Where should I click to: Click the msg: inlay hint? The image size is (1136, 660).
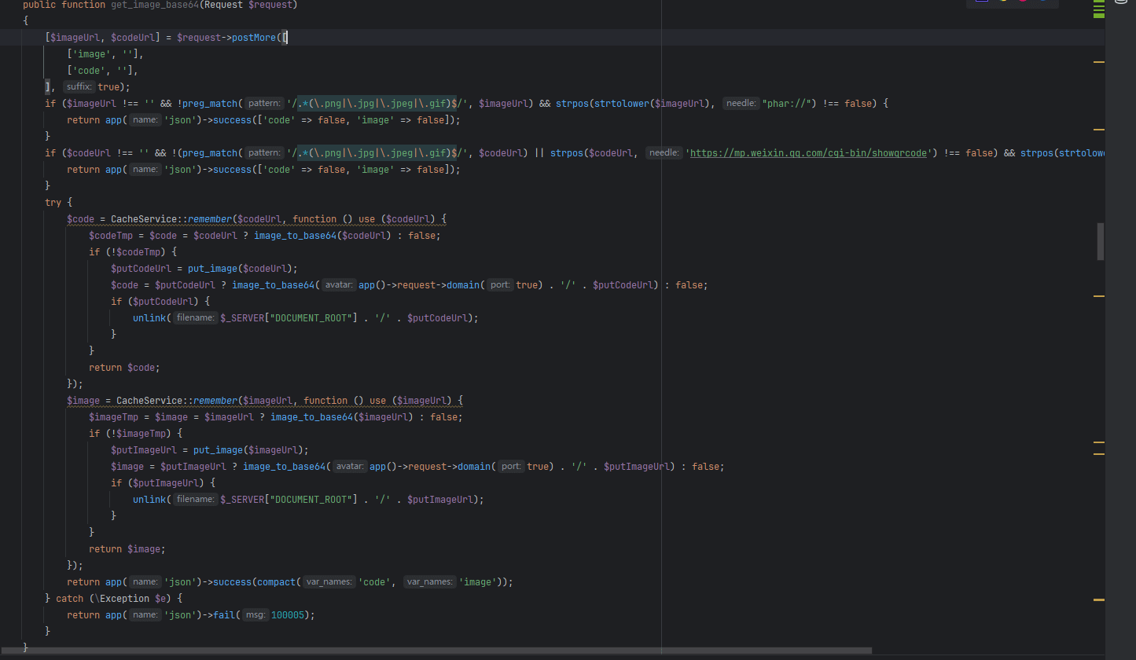coord(255,615)
